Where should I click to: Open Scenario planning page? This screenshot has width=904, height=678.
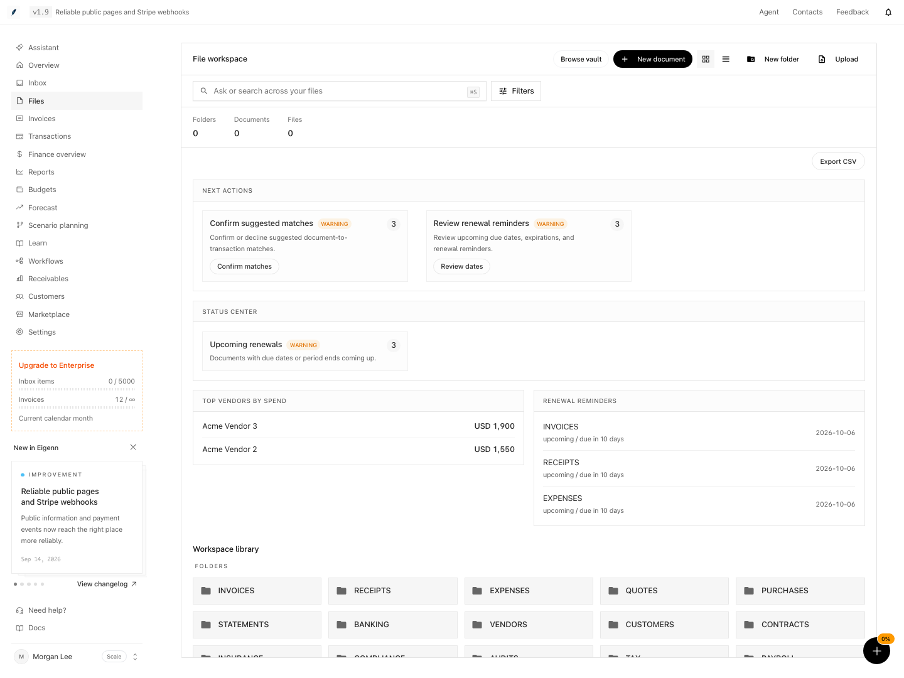tap(77, 225)
